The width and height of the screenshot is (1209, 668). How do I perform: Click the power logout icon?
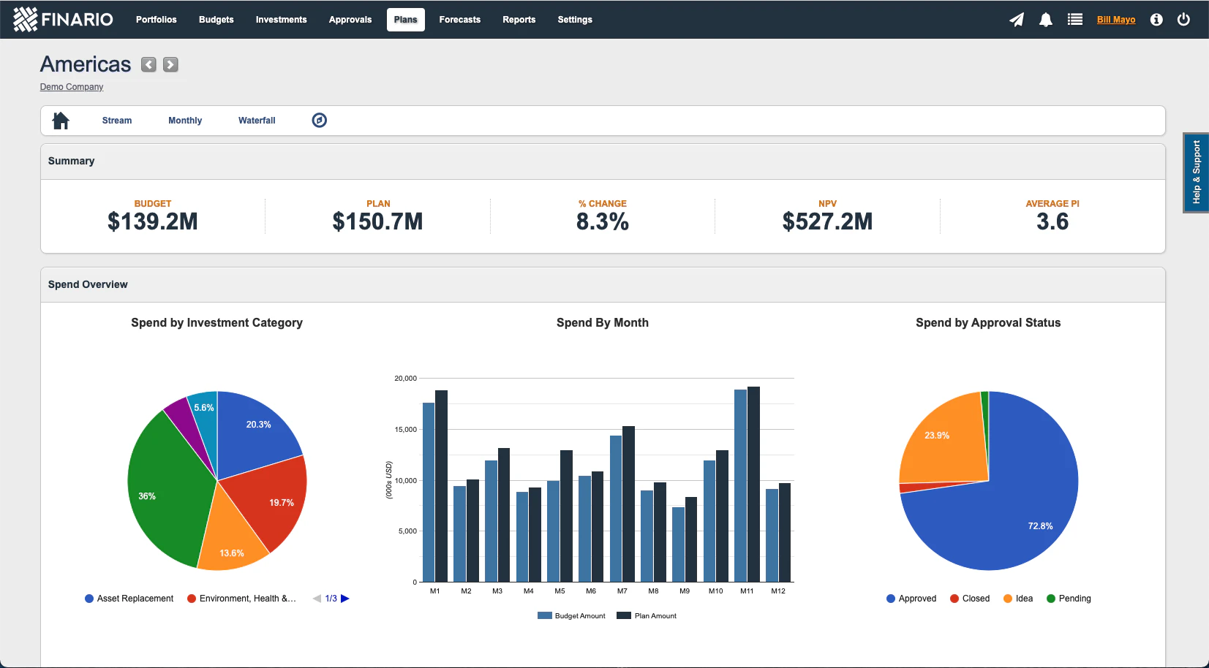click(1183, 20)
